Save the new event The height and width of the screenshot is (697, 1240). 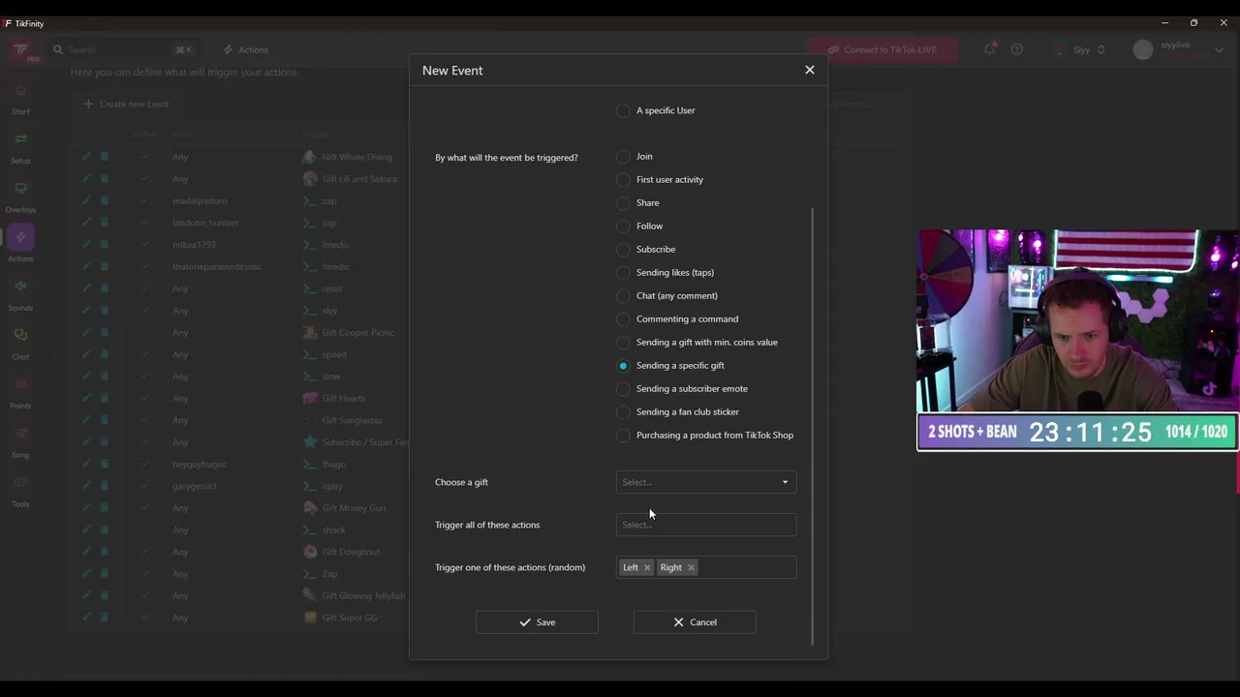click(537, 622)
